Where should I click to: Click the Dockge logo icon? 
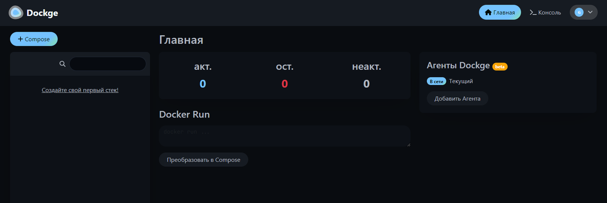click(16, 13)
